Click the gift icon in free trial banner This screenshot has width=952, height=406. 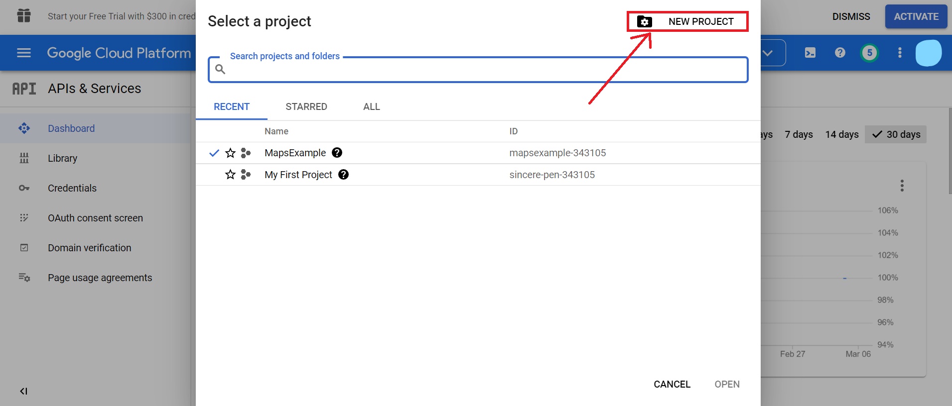pyautogui.click(x=24, y=16)
